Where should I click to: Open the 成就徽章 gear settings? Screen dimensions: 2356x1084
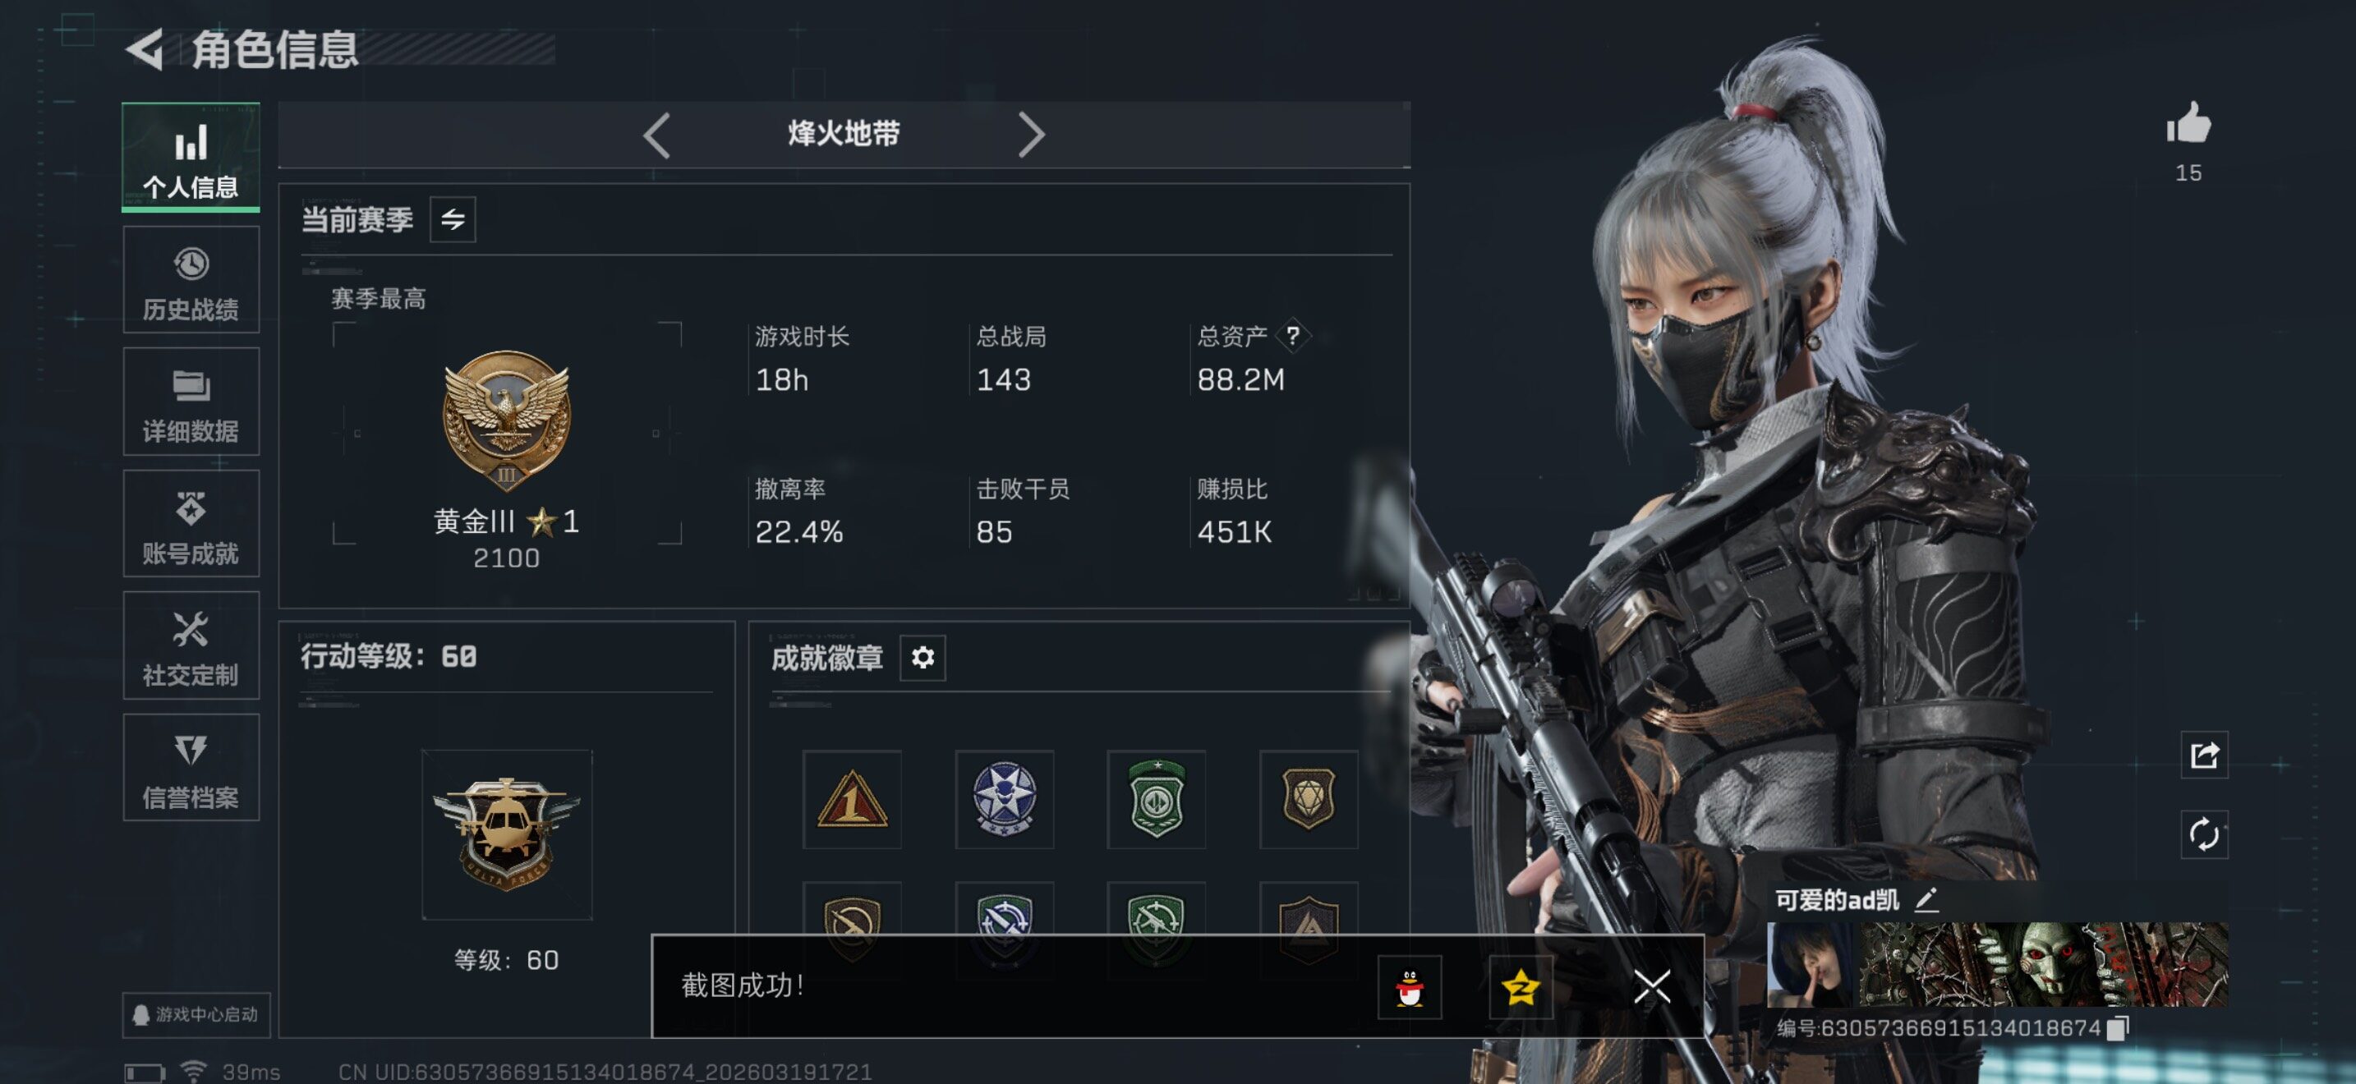click(923, 657)
